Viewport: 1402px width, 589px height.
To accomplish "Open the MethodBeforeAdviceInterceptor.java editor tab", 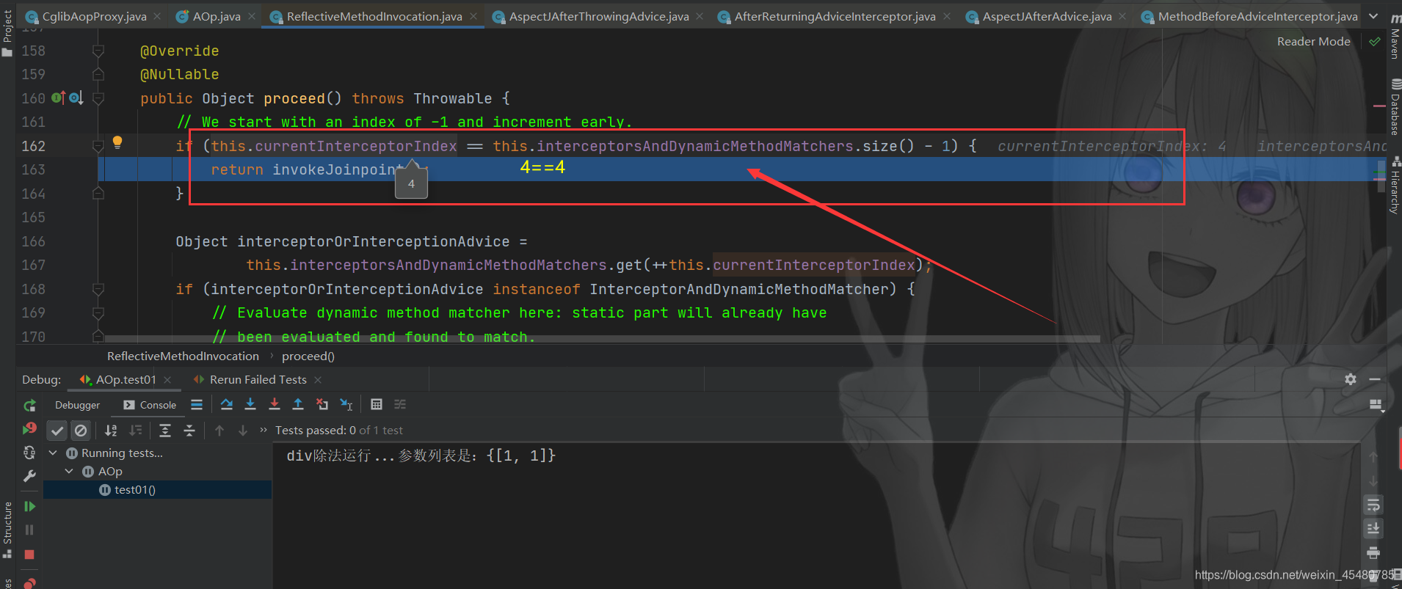I will (x=1249, y=16).
